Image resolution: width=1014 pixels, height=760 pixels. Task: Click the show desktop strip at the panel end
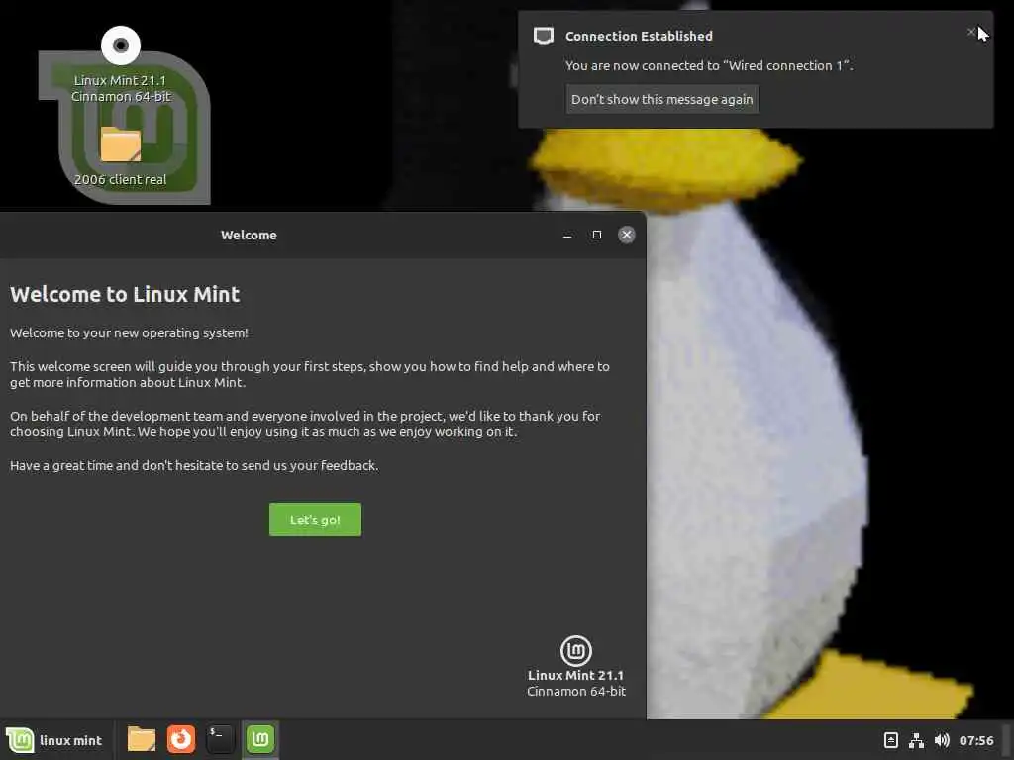point(1006,740)
